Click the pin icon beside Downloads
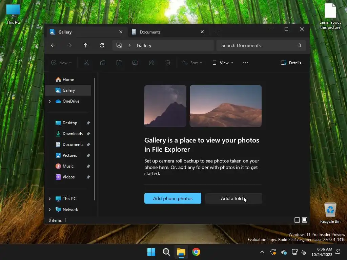The image size is (347, 260). pos(88,134)
